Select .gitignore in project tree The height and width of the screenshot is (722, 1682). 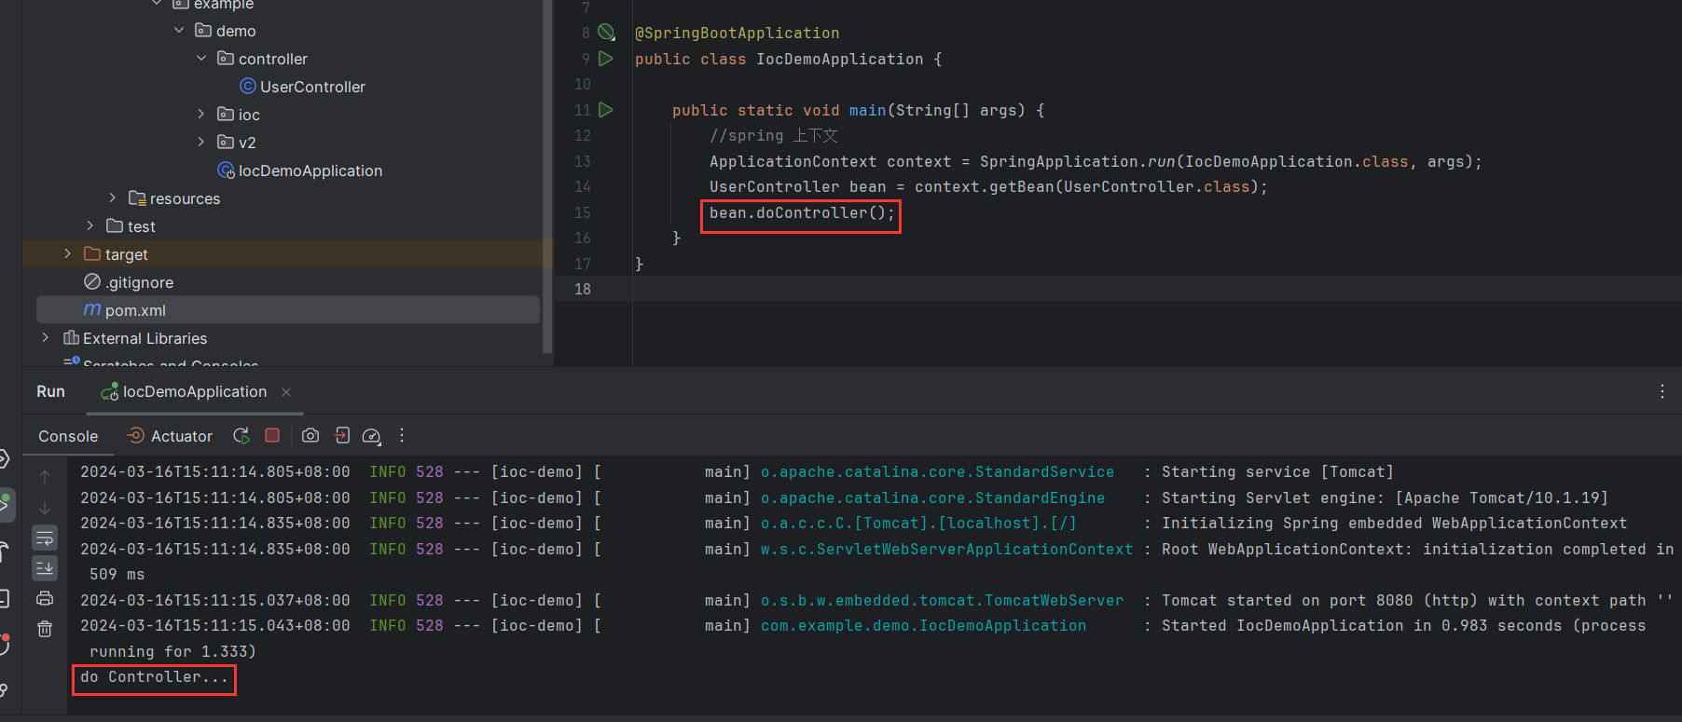click(x=140, y=282)
